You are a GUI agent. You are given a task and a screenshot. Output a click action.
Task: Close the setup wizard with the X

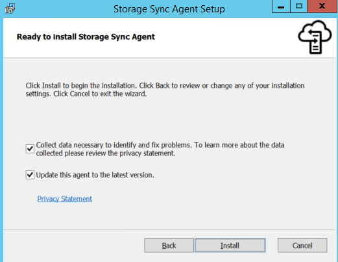(322, 7)
